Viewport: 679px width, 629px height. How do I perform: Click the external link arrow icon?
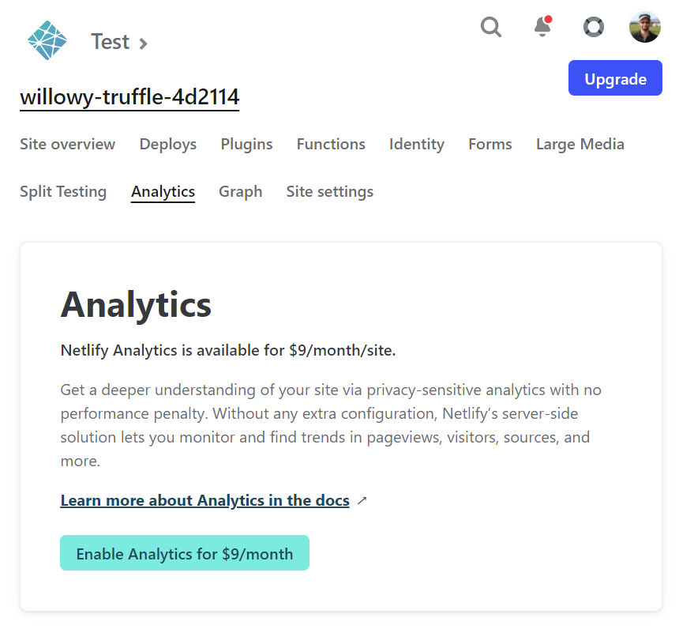point(362,501)
